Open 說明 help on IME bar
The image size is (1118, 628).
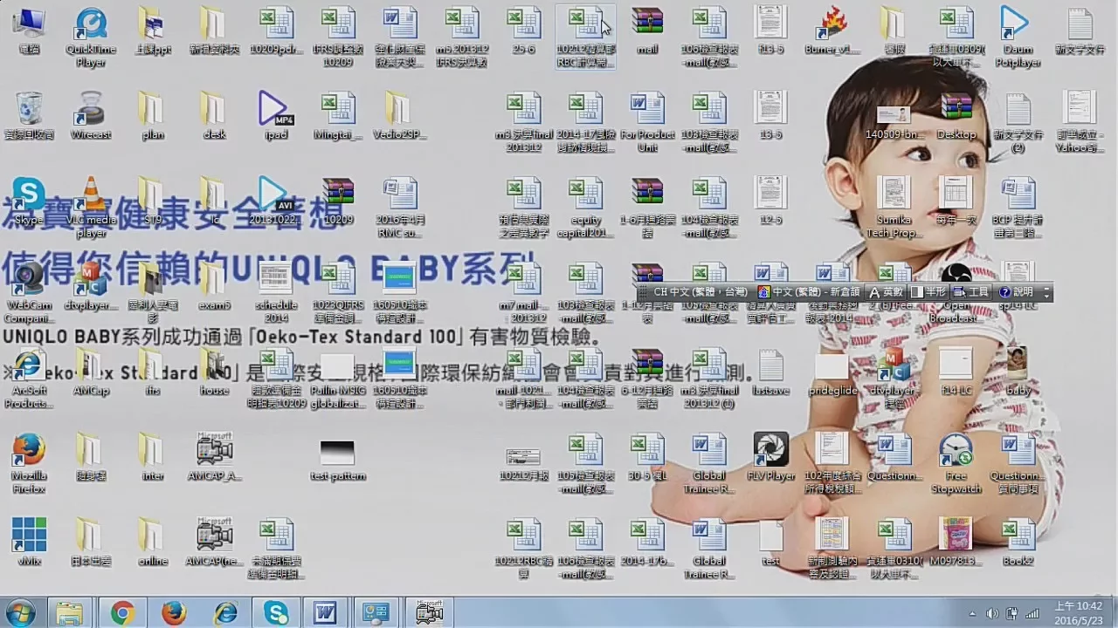click(1017, 292)
